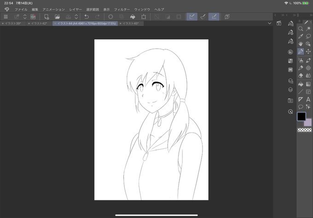Image resolution: width=313 pixels, height=218 pixels.
Task: Click the battery indicator in status bar
Action: tap(306, 3)
